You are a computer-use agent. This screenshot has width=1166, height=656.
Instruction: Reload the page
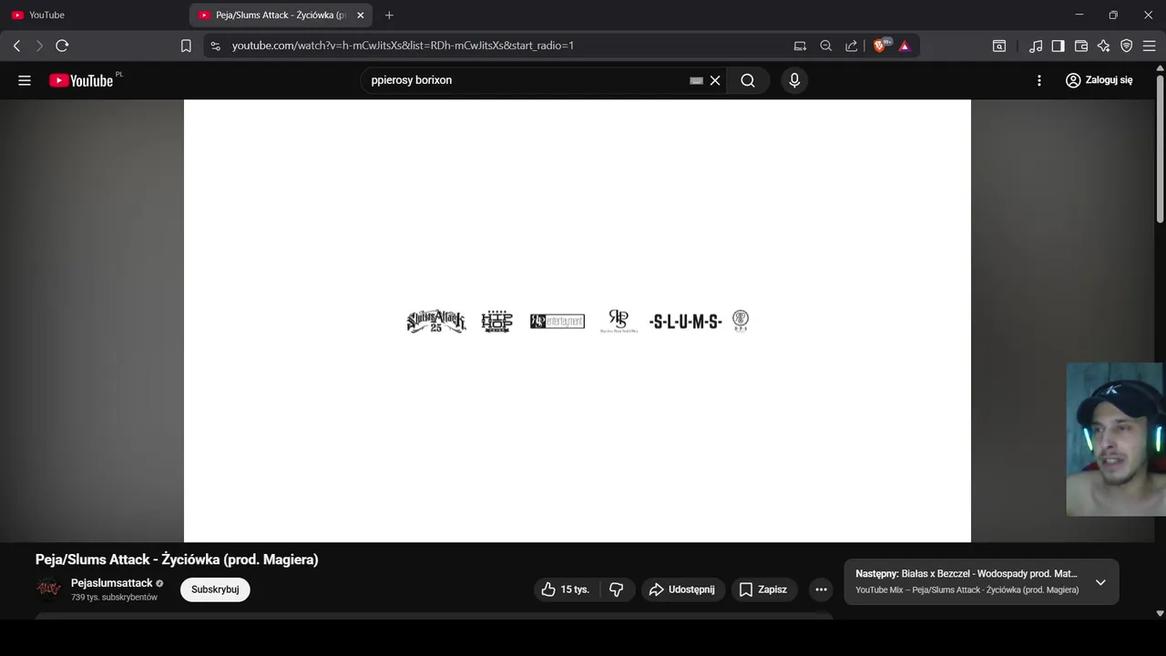coord(62,46)
